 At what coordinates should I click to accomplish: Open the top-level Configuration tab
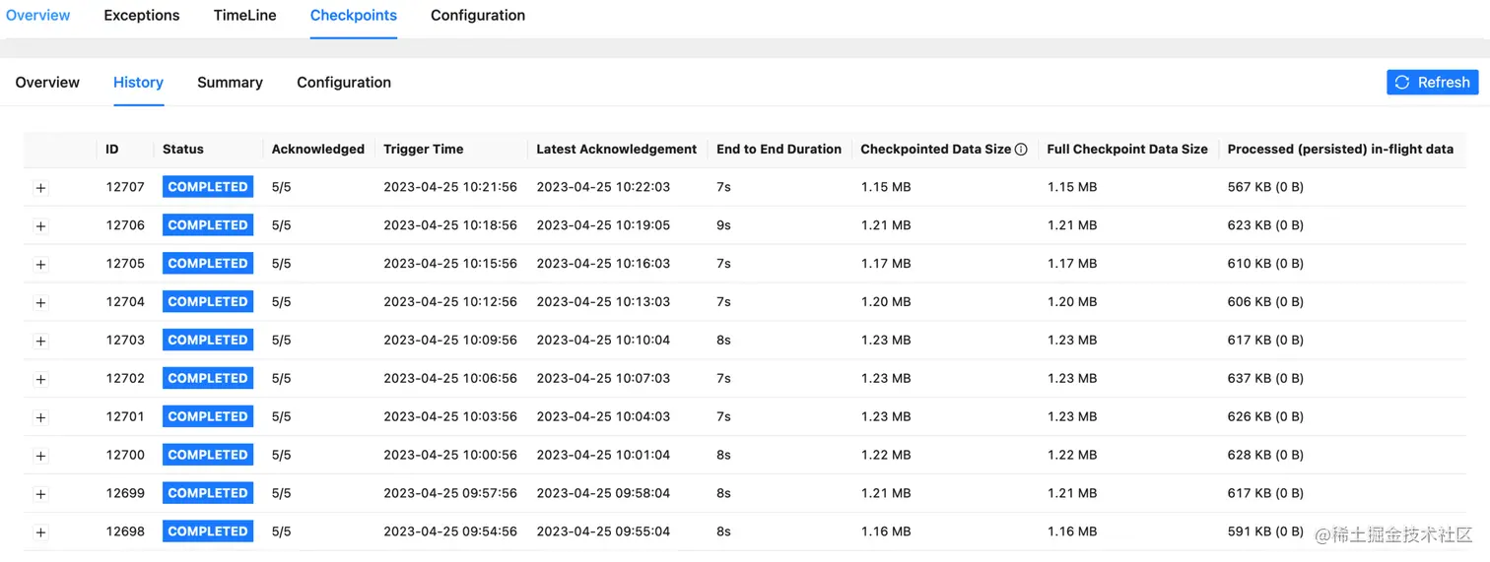pyautogui.click(x=478, y=16)
